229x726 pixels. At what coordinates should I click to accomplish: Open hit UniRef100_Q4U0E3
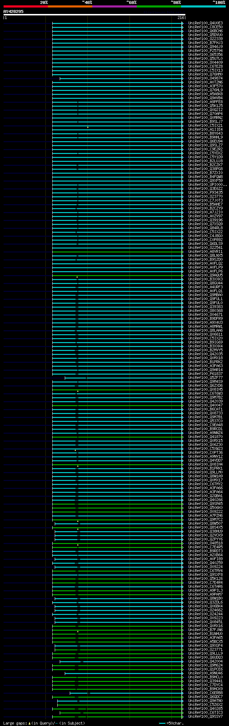click(x=205, y=23)
